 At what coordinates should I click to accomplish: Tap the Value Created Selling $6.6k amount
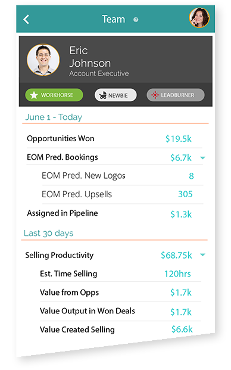coord(182,329)
